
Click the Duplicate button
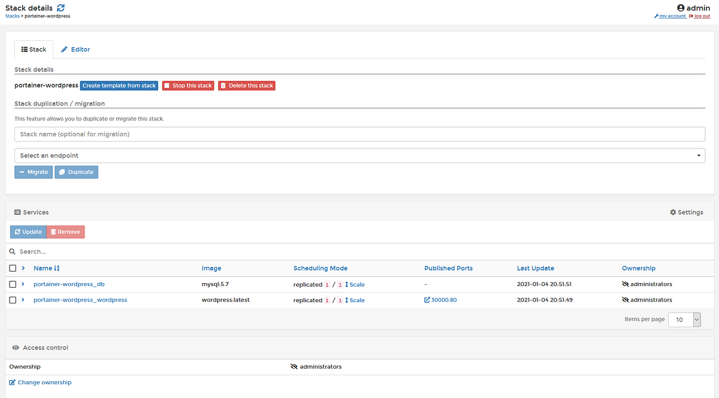tap(76, 172)
